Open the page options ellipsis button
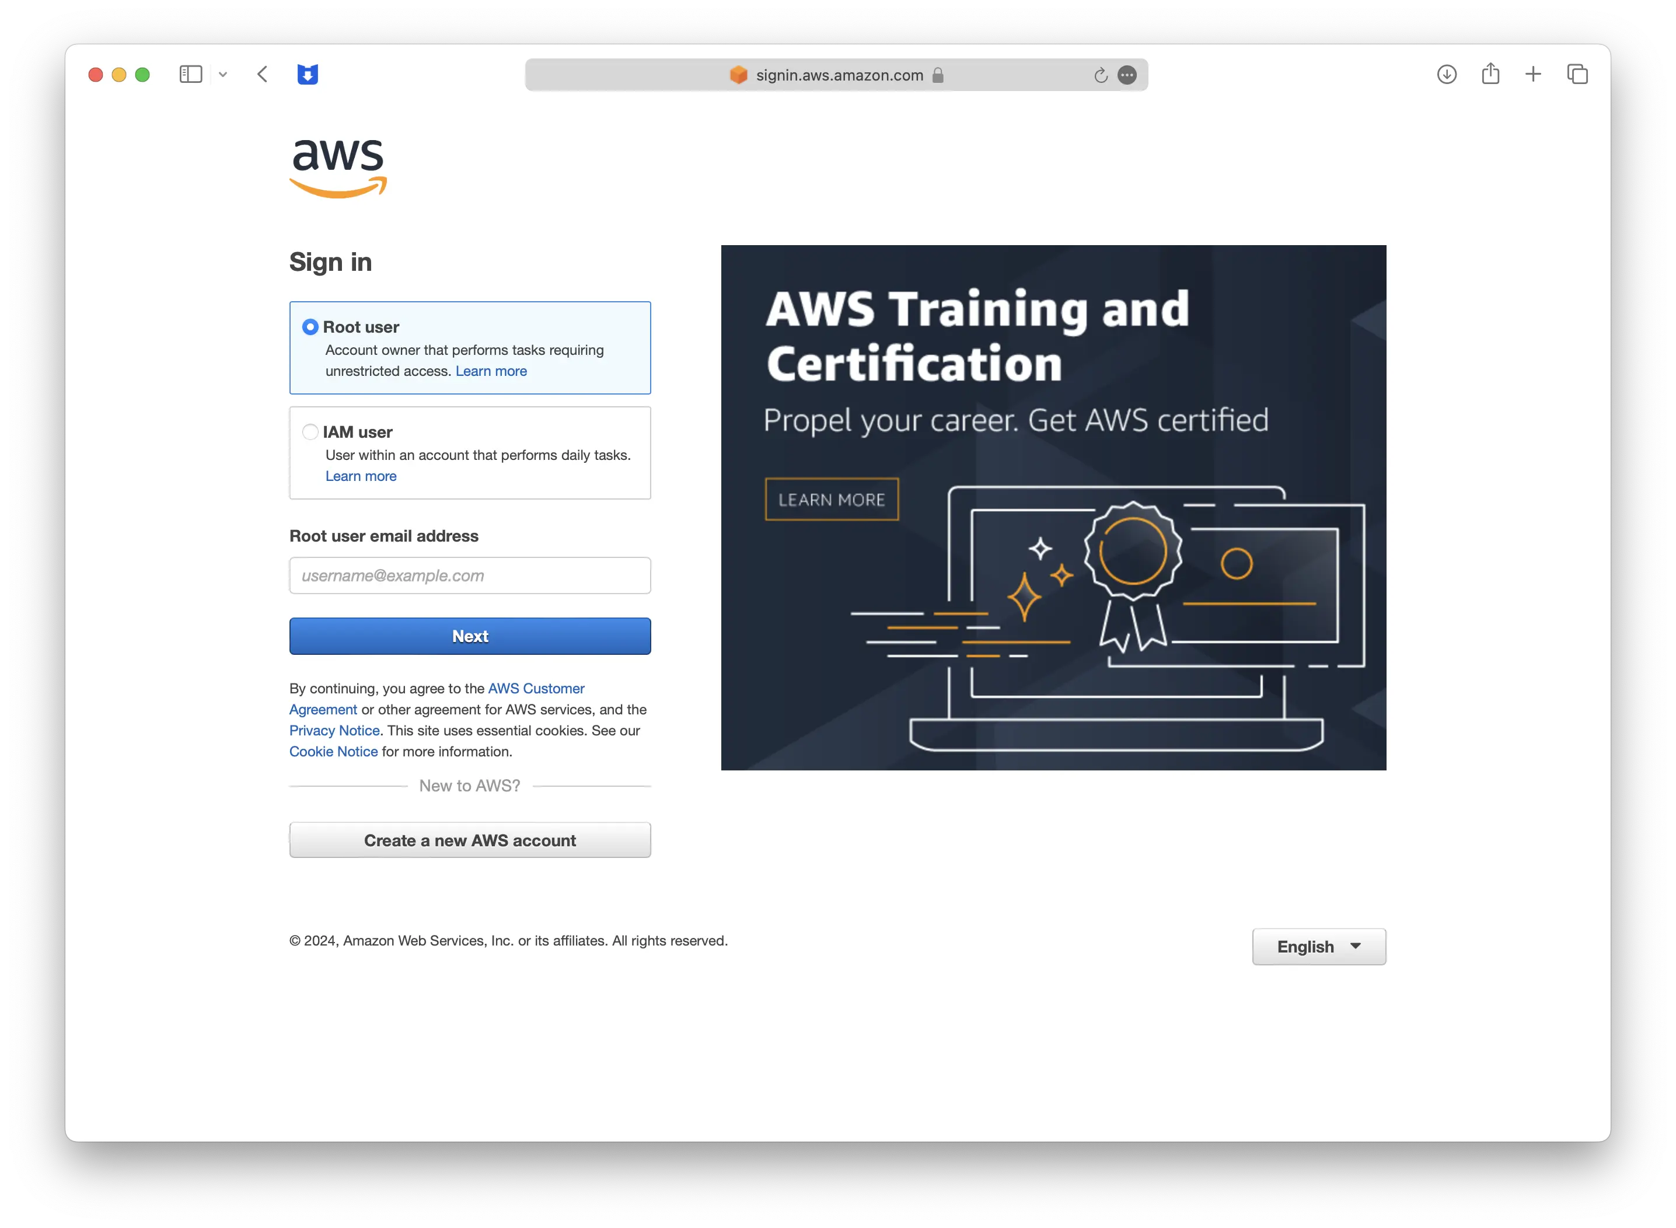Screen dimensions: 1676x1228 (x=1127, y=75)
